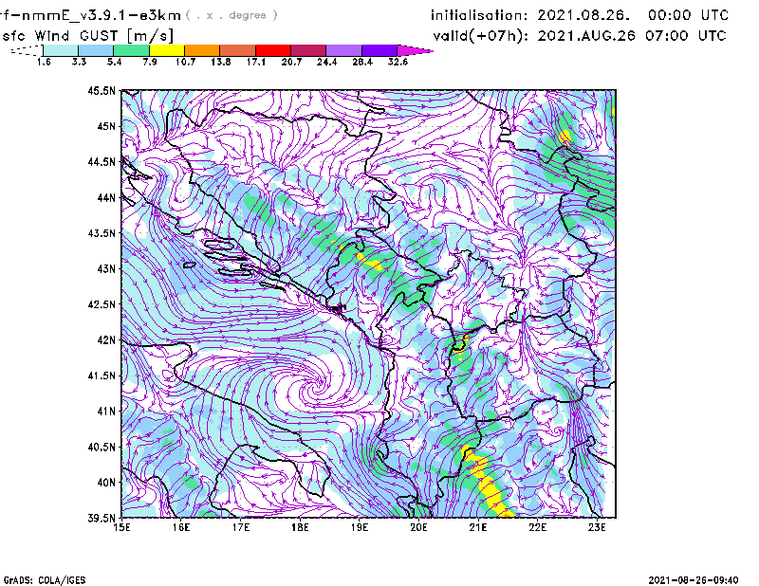Click the crimson 20.7–24.4 legend swatch
This screenshot has width=759, height=586.
coord(308,50)
